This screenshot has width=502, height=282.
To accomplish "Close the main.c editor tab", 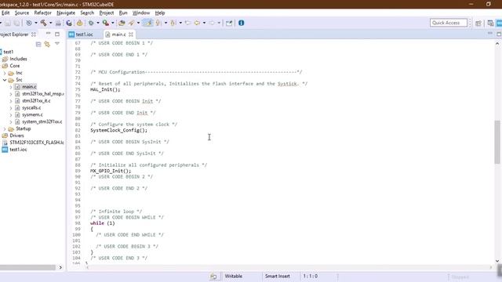I will click(131, 34).
